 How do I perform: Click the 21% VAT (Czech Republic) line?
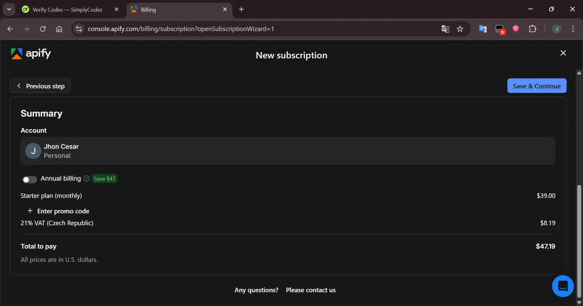coord(57,223)
